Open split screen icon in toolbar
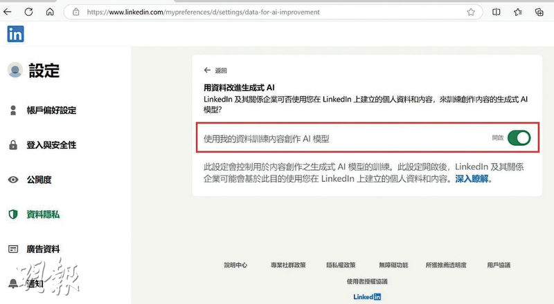Image resolution: width=554 pixels, height=304 pixels. (x=496, y=12)
